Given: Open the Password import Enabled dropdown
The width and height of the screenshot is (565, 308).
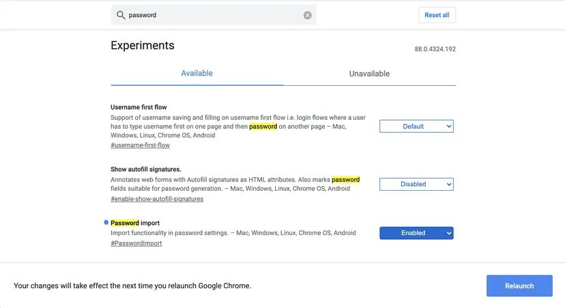Looking at the screenshot, I should tap(416, 233).
